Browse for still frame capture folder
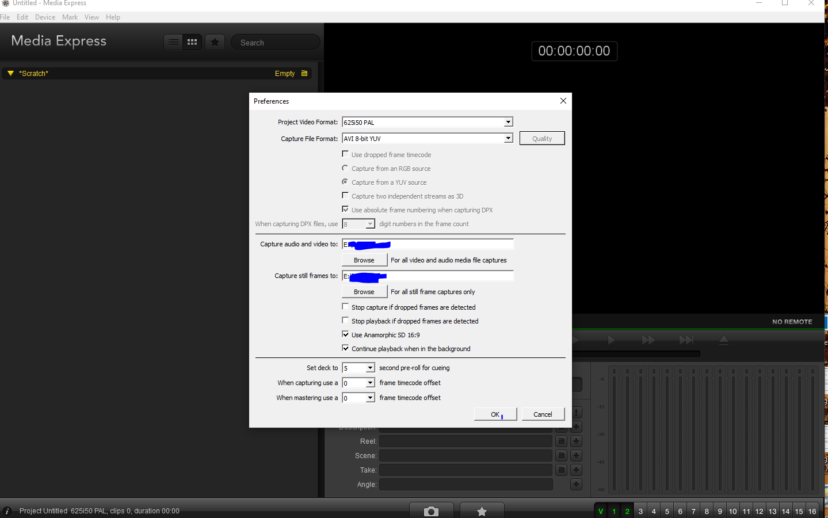Screen dimensions: 828x518 (364, 292)
